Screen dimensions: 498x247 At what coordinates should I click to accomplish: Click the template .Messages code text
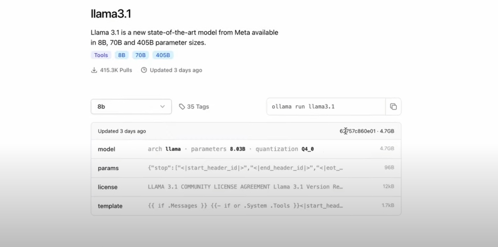245,206
